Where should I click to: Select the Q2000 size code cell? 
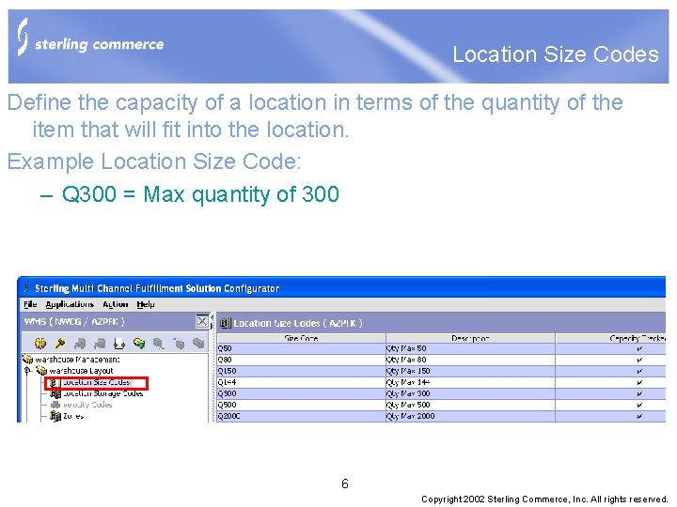[x=301, y=416]
